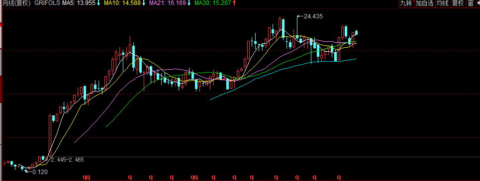Open the 月线(复权) period selector label

(16, 3)
